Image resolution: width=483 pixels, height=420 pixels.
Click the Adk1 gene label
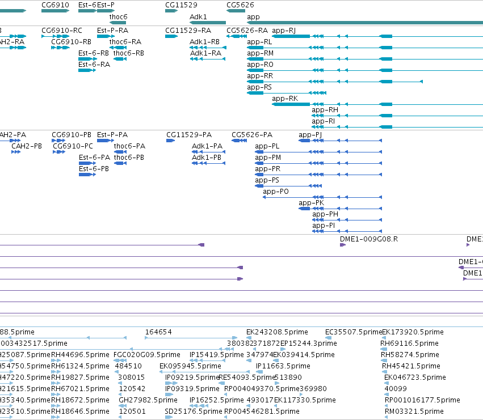coord(198,16)
